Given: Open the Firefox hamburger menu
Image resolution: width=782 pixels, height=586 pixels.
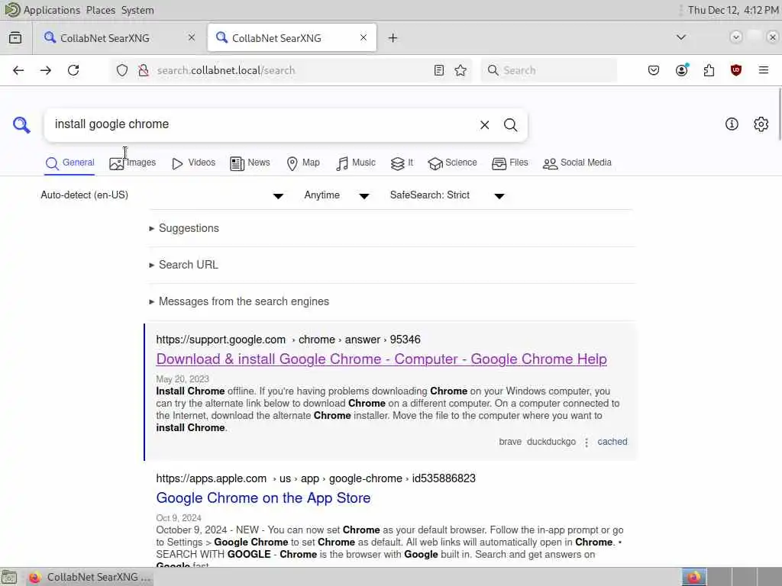Looking at the screenshot, I should (x=763, y=70).
